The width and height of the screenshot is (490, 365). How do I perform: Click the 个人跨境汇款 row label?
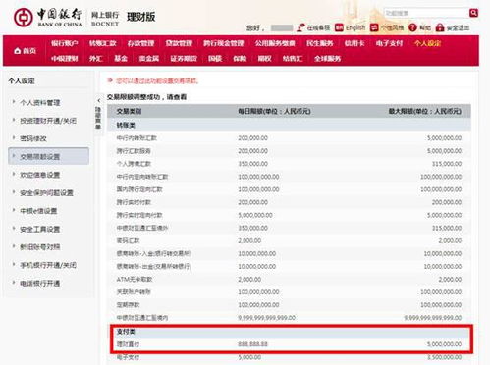[x=134, y=164]
